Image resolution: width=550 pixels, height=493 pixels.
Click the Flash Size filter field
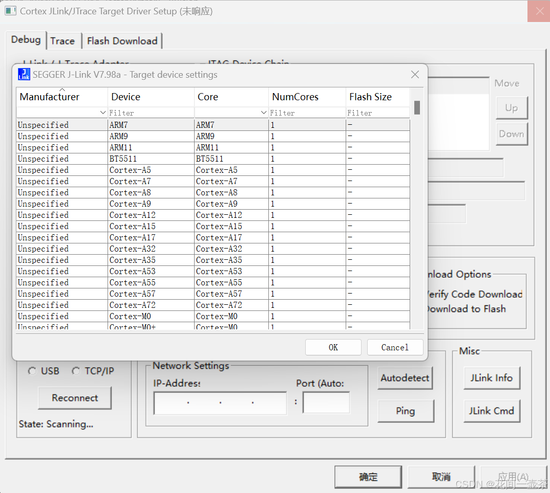pos(378,113)
